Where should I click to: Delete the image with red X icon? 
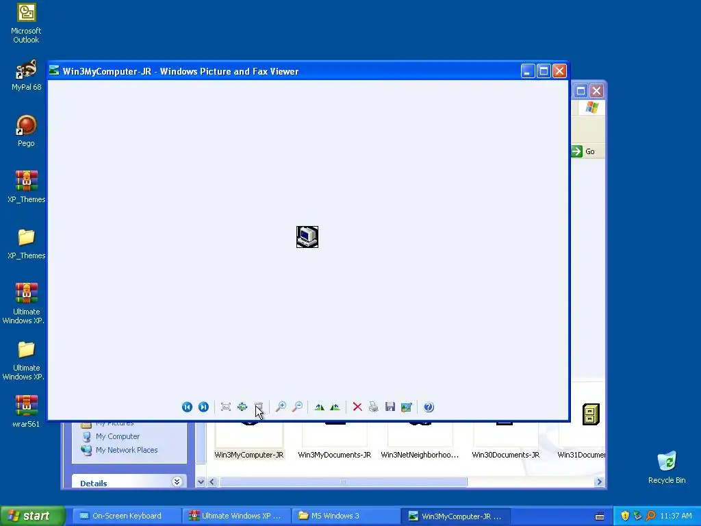coord(357,407)
